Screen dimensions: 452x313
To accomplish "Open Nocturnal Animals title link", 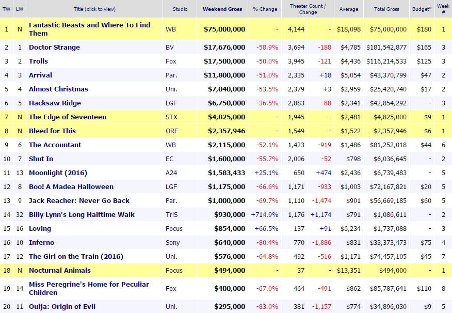I will point(59,271).
